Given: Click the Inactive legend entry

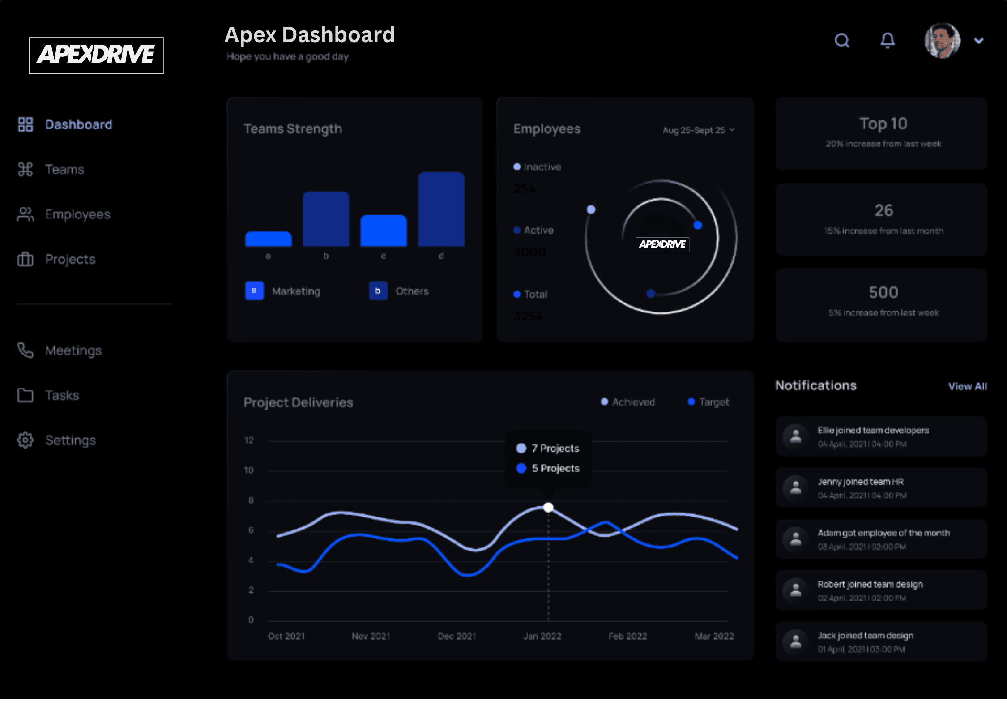Looking at the screenshot, I should (537, 167).
